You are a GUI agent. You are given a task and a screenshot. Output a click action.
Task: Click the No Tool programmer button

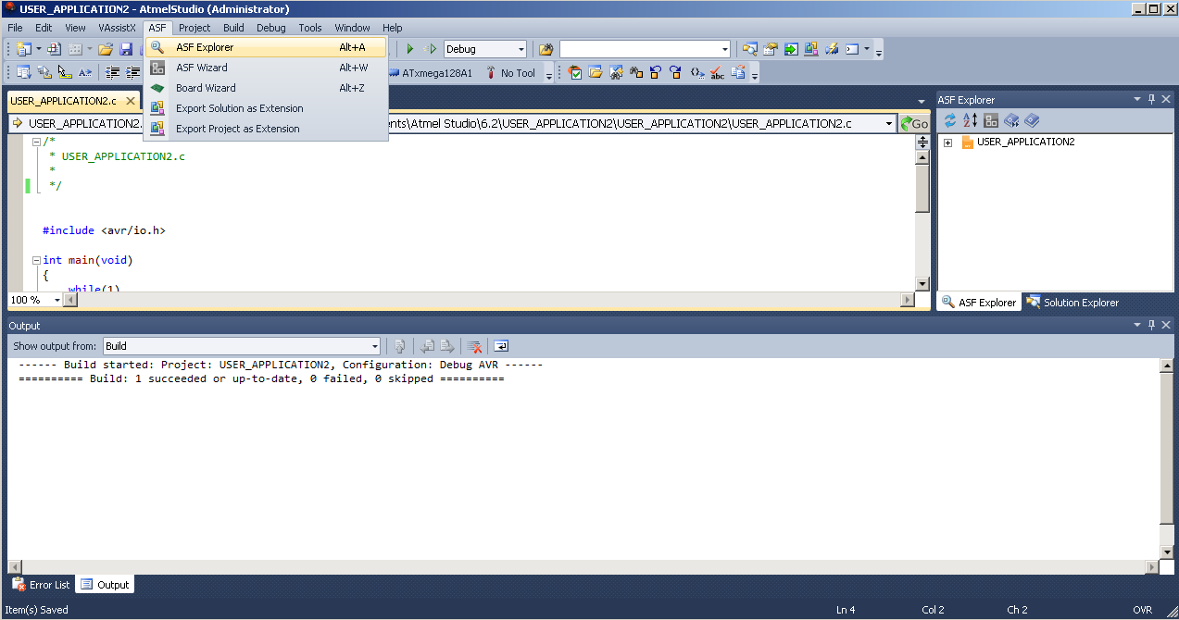tap(510, 73)
